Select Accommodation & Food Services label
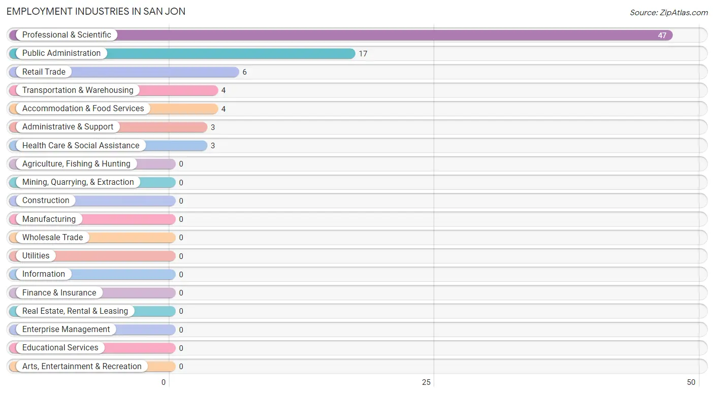 pyautogui.click(x=83, y=109)
